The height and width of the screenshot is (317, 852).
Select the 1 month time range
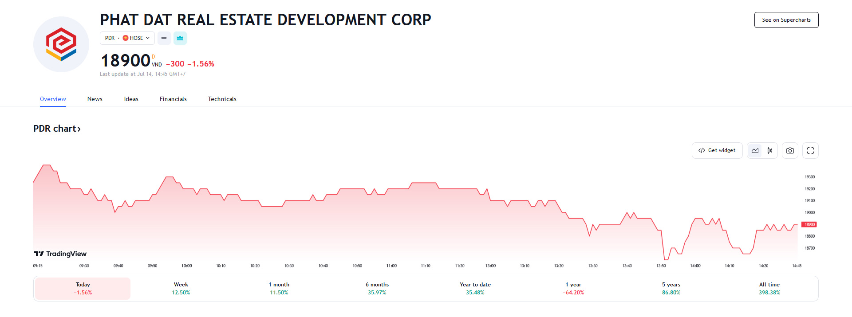[x=279, y=288]
